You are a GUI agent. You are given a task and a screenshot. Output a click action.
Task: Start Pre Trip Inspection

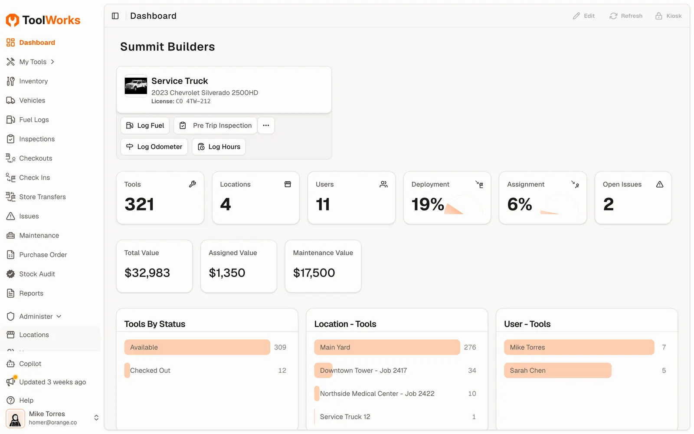[x=215, y=125]
